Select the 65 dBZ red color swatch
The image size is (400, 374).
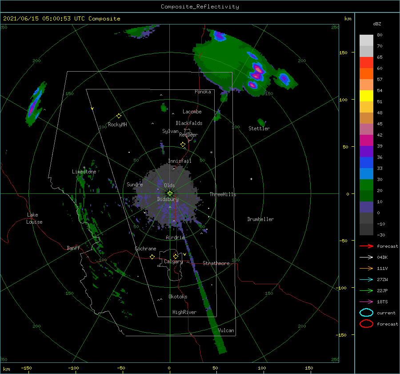coord(366,63)
